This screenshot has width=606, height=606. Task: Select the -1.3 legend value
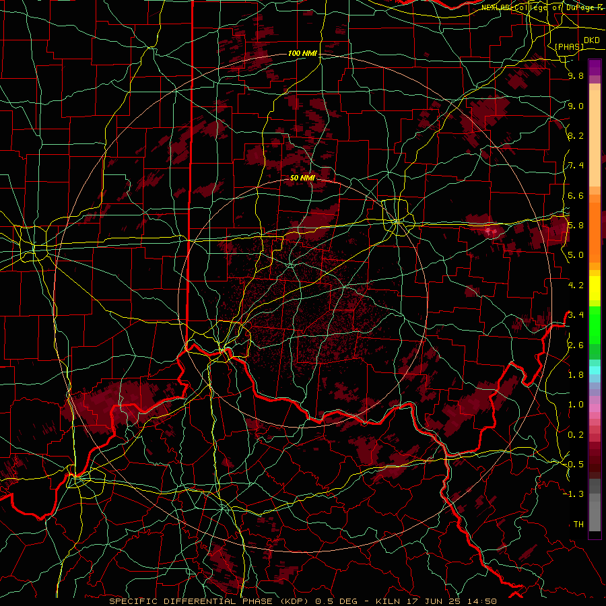(574, 494)
